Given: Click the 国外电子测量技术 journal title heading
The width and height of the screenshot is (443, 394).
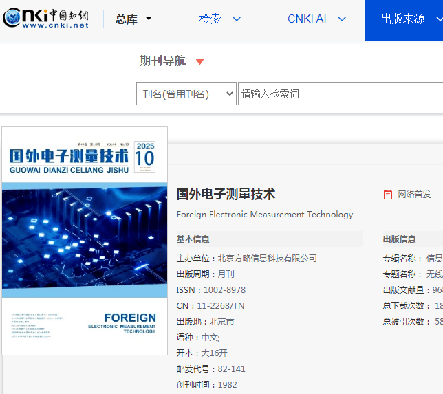Looking at the screenshot, I should [x=226, y=194].
